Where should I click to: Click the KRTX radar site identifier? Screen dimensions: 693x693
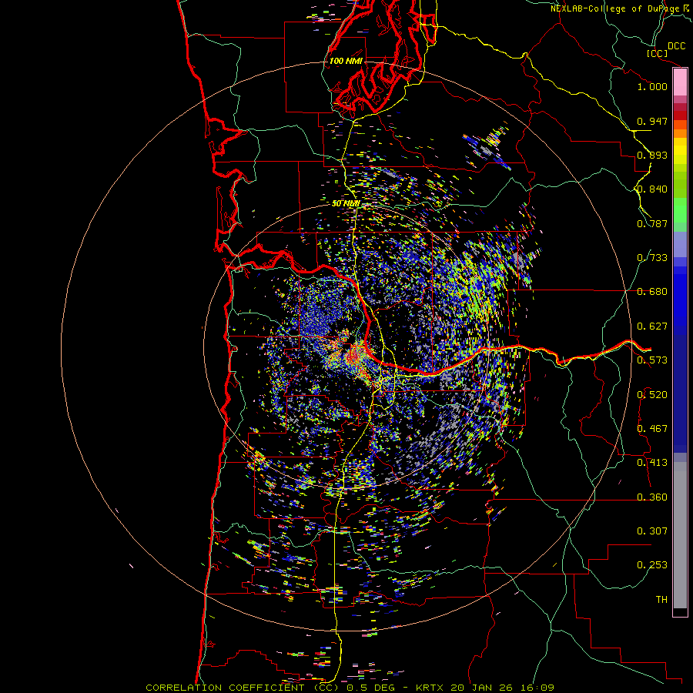(430, 688)
